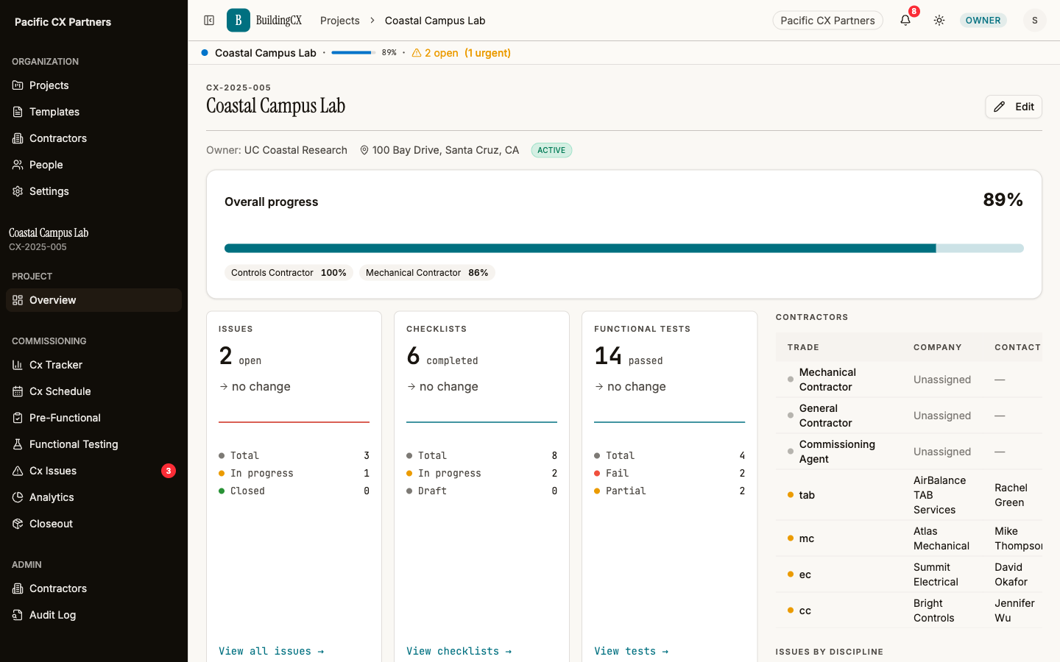Click the OWNER role badge
The image size is (1060, 662).
(x=983, y=21)
